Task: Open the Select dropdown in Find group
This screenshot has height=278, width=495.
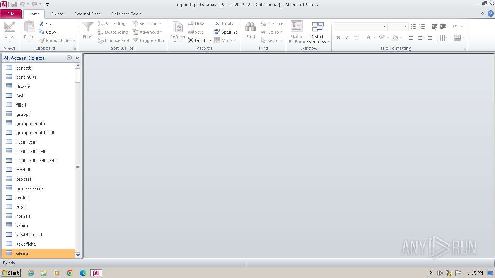Action: pyautogui.click(x=272, y=41)
